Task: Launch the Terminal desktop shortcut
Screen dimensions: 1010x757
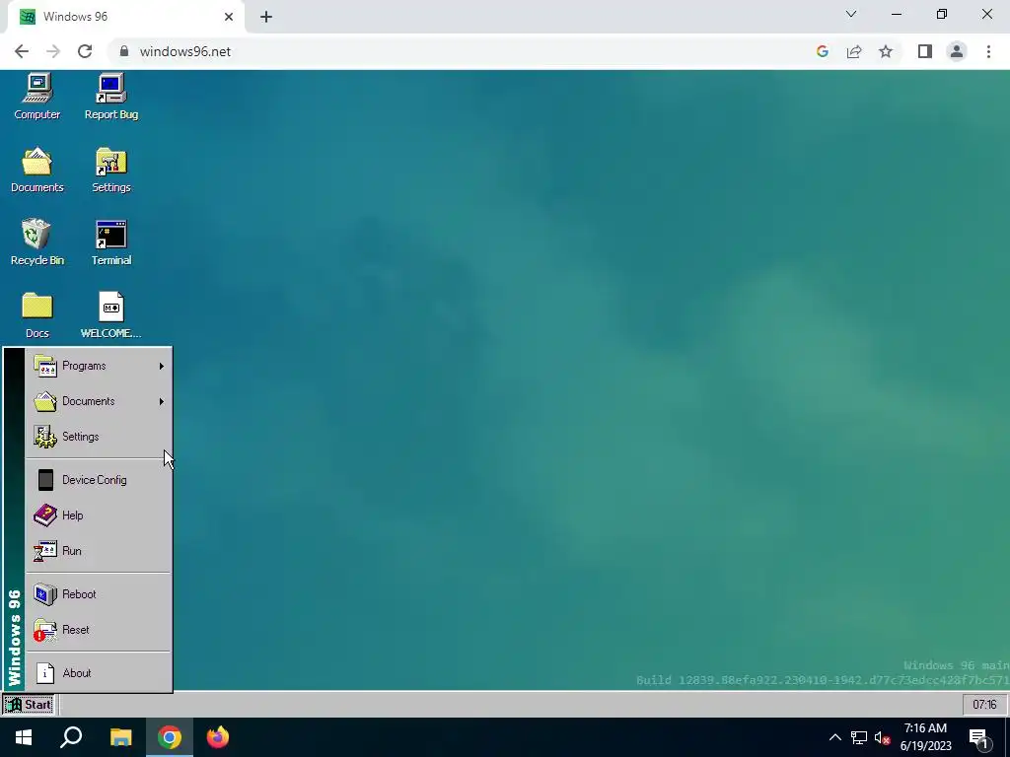Action: 110,242
